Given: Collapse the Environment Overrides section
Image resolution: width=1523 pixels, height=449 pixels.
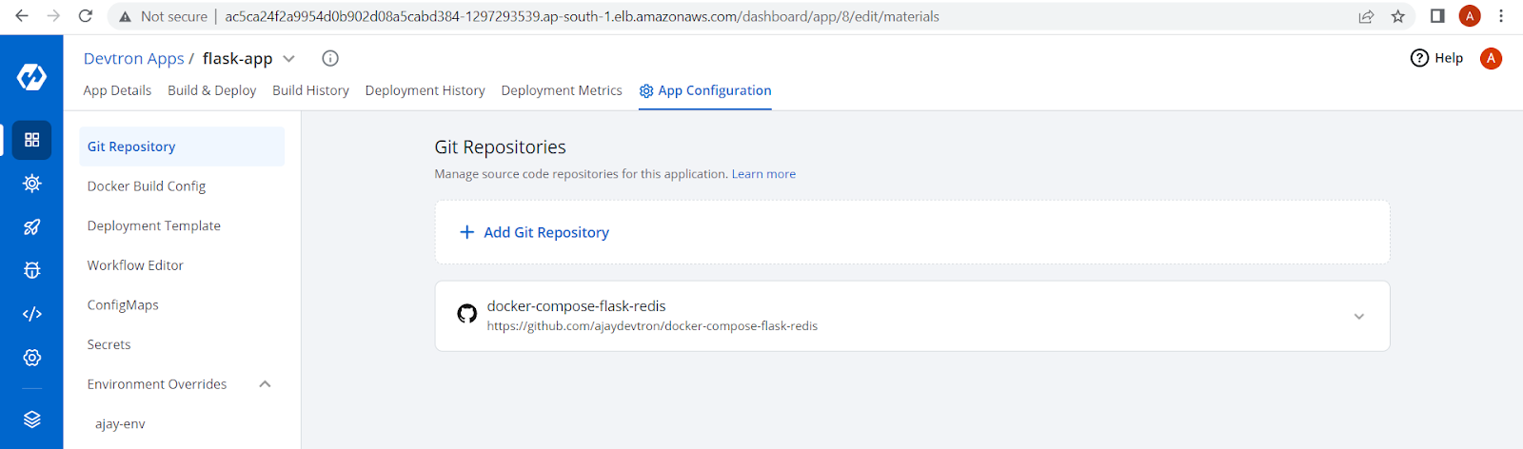Looking at the screenshot, I should (265, 384).
